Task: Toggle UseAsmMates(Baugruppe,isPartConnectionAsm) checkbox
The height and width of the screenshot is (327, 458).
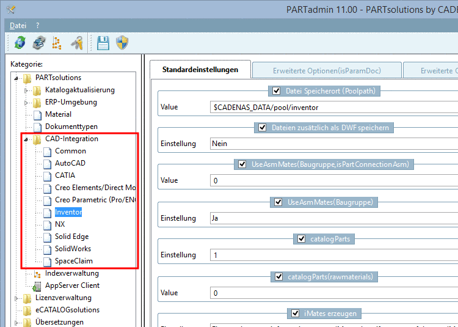Action: (x=242, y=164)
